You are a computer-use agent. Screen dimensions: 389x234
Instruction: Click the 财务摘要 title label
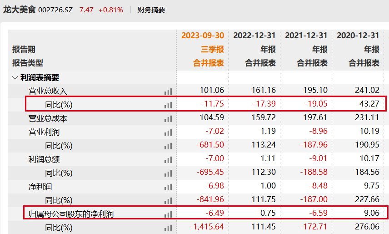[x=151, y=10]
